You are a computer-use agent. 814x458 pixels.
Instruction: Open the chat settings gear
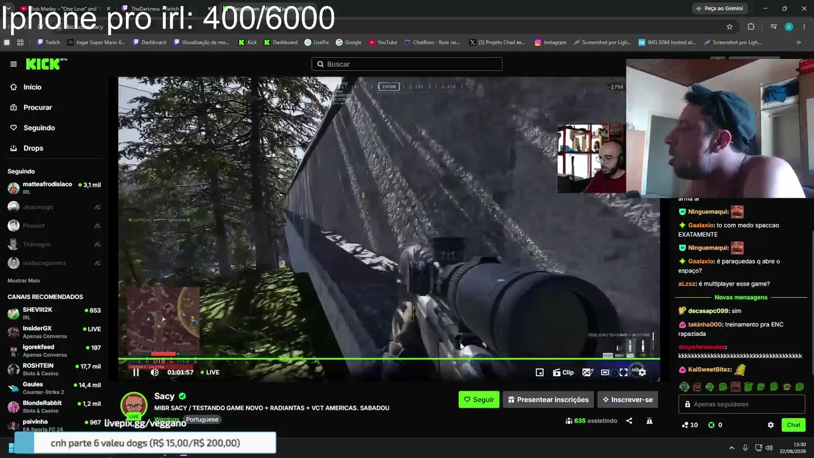771,425
